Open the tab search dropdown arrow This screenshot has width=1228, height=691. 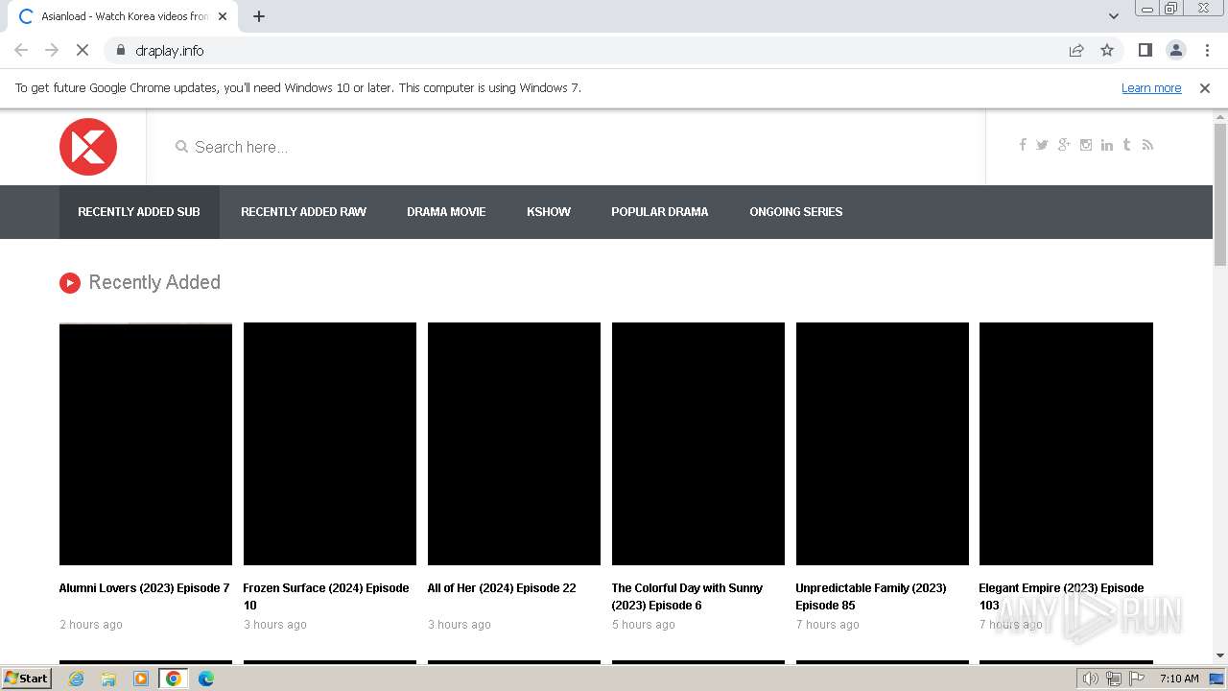tap(1113, 16)
